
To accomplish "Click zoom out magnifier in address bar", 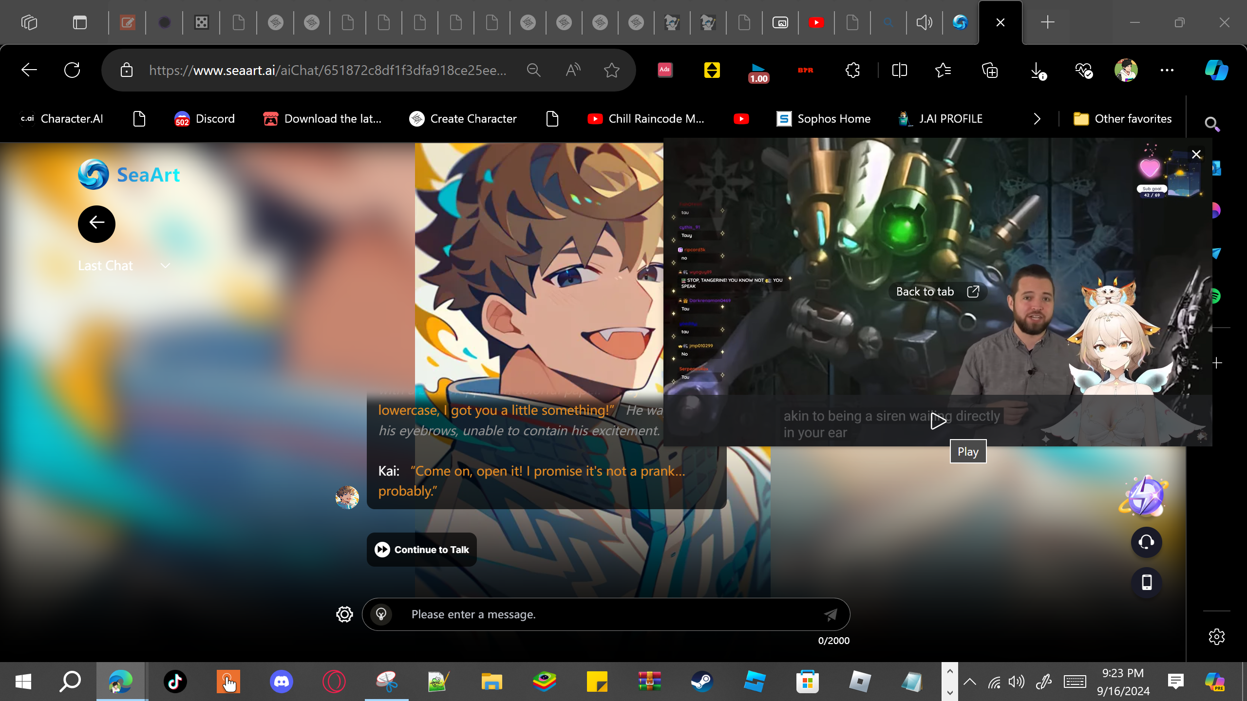I will [534, 70].
